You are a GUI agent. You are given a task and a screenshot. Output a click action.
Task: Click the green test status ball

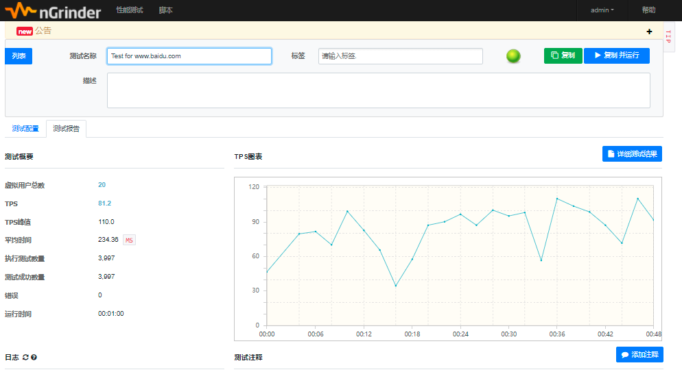click(x=513, y=56)
